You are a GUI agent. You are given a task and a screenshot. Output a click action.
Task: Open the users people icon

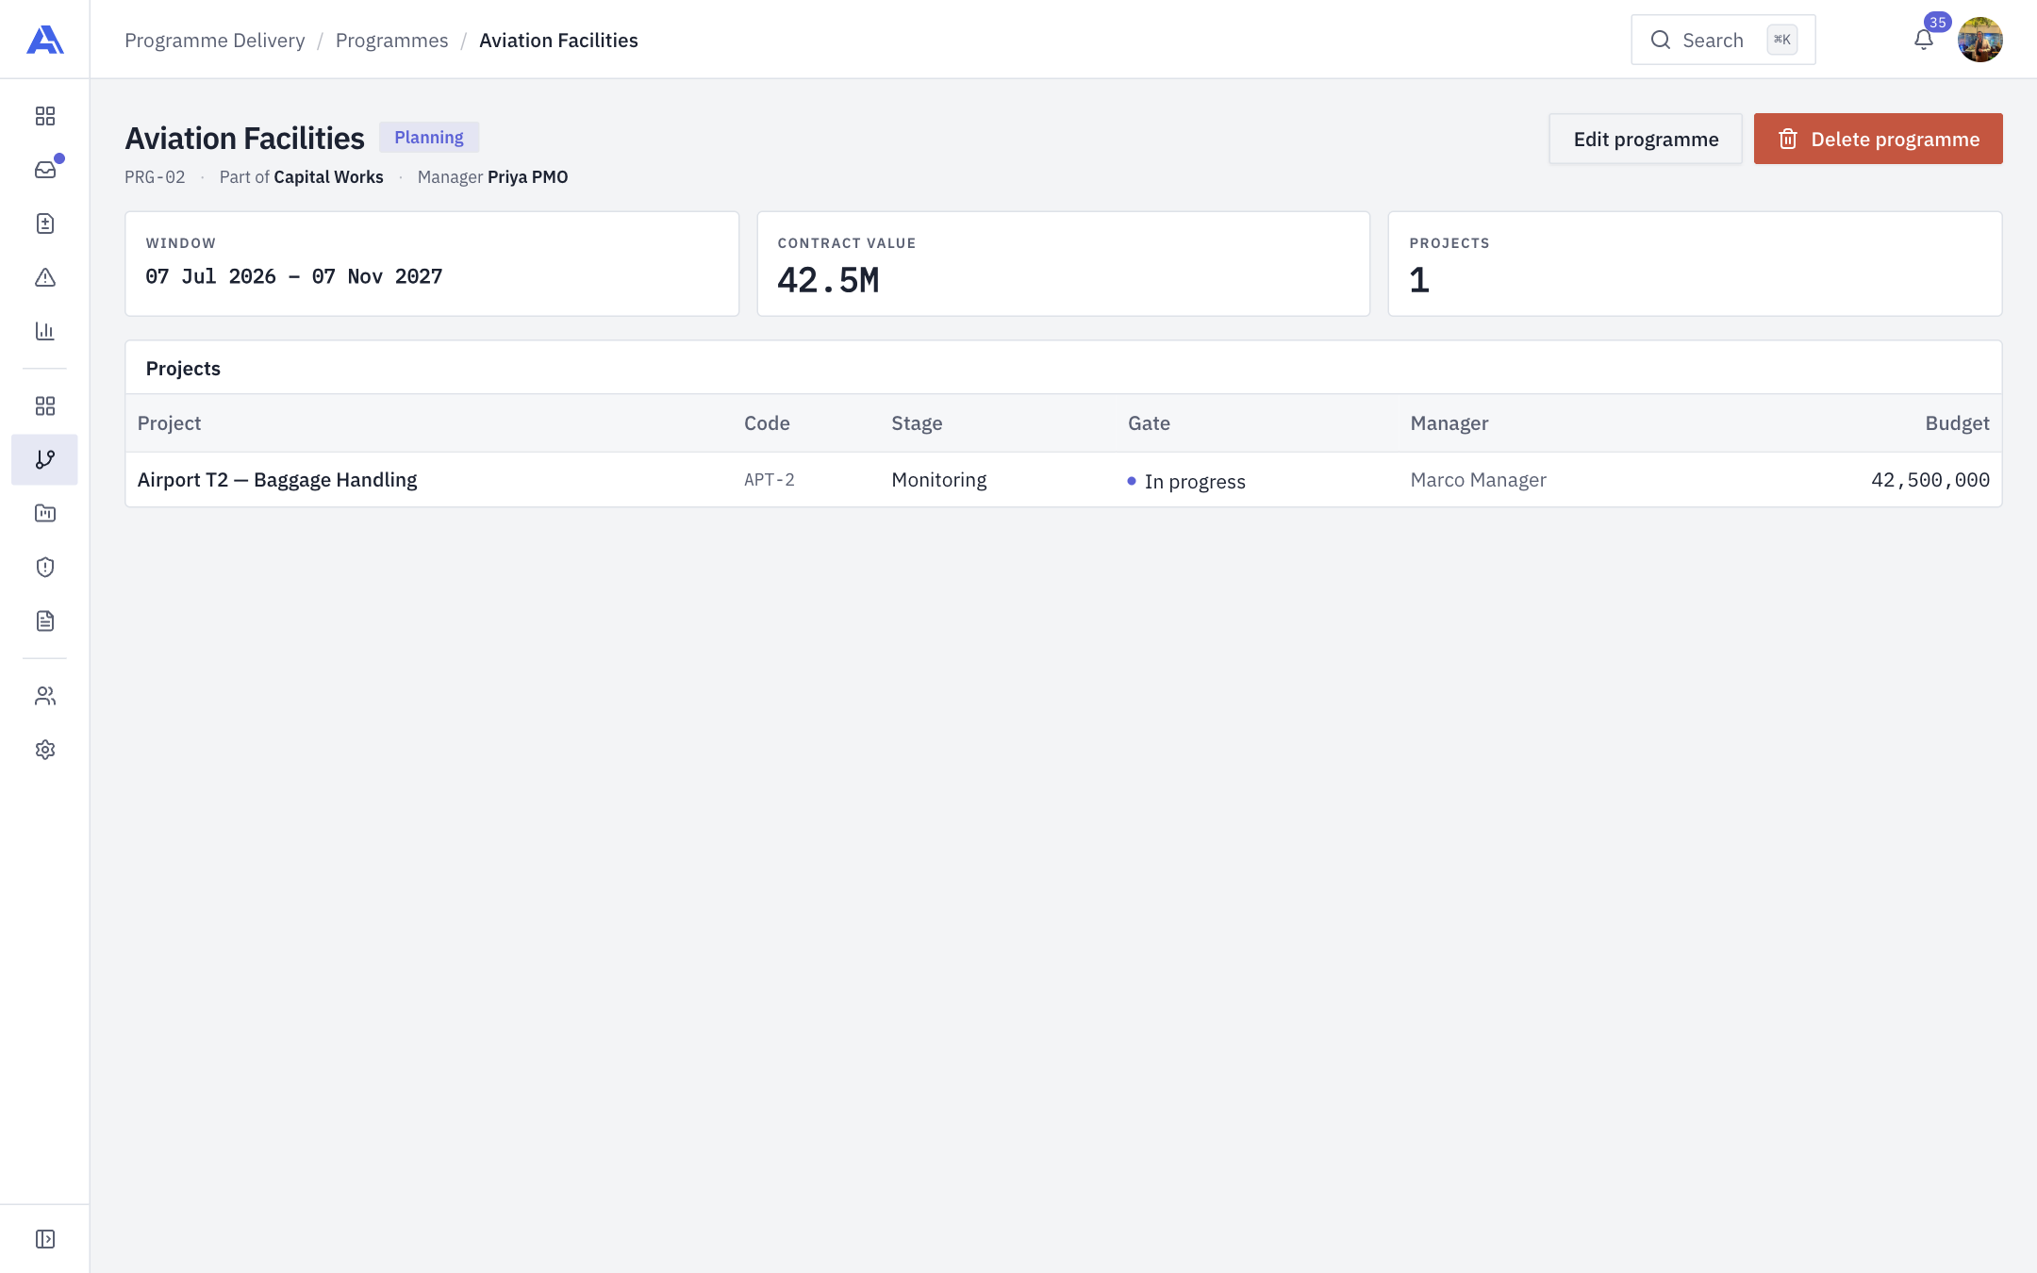coord(45,696)
